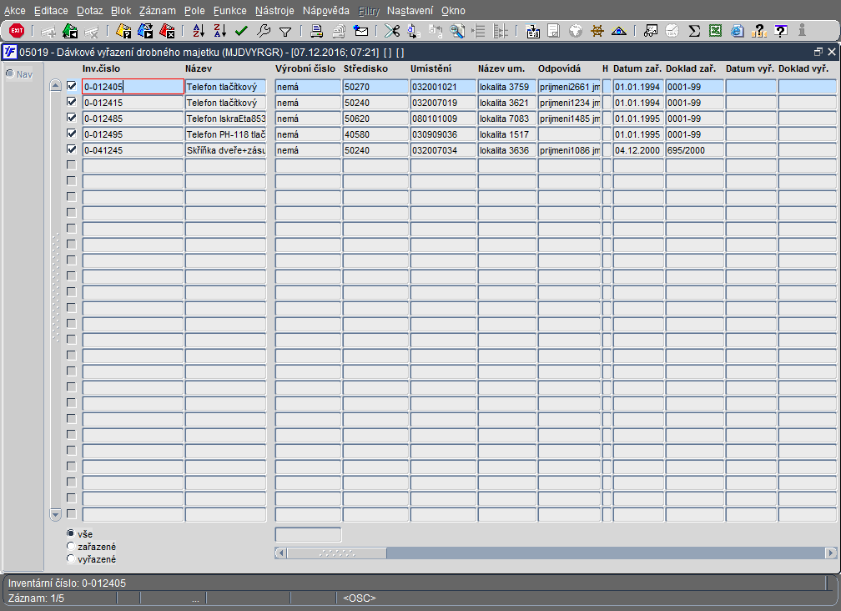The height and width of the screenshot is (611, 841).
Task: Click the form with down-arrow icon
Action: pos(532,31)
